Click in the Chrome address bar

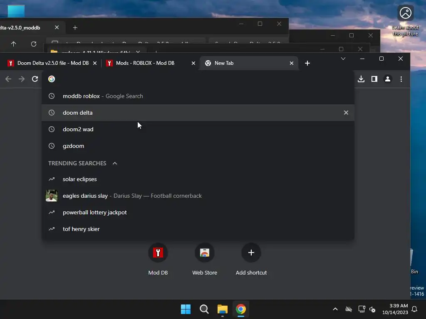click(x=198, y=79)
